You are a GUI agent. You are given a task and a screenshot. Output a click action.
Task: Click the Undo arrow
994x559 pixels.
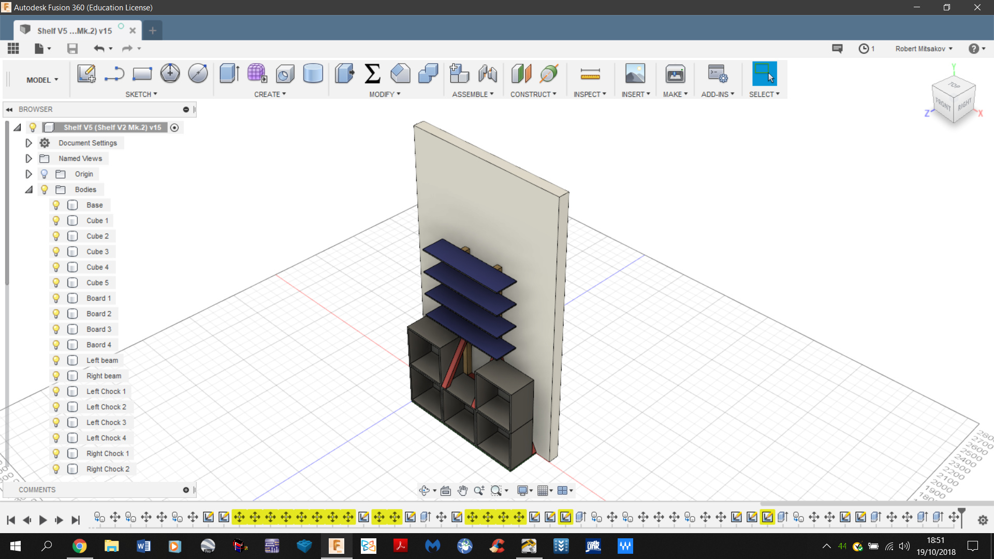pos(99,49)
